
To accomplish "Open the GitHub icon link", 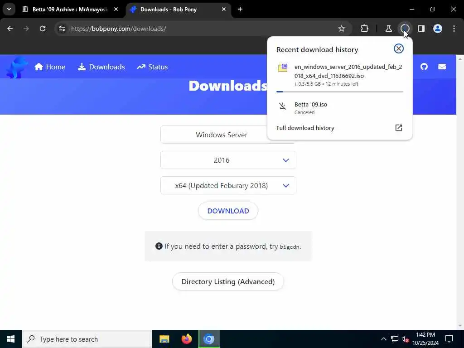I will [424, 67].
